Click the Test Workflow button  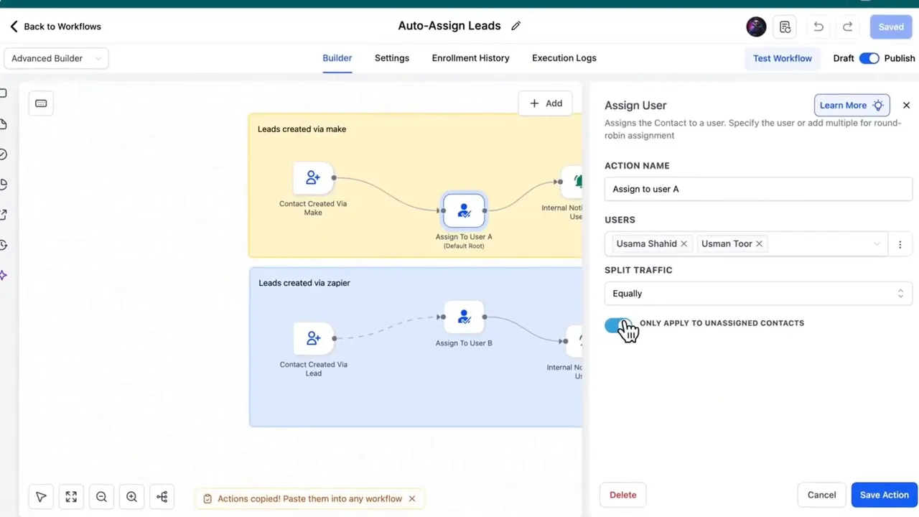pyautogui.click(x=783, y=58)
